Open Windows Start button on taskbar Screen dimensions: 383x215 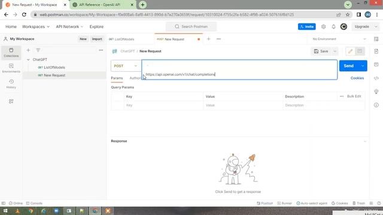[5, 211]
